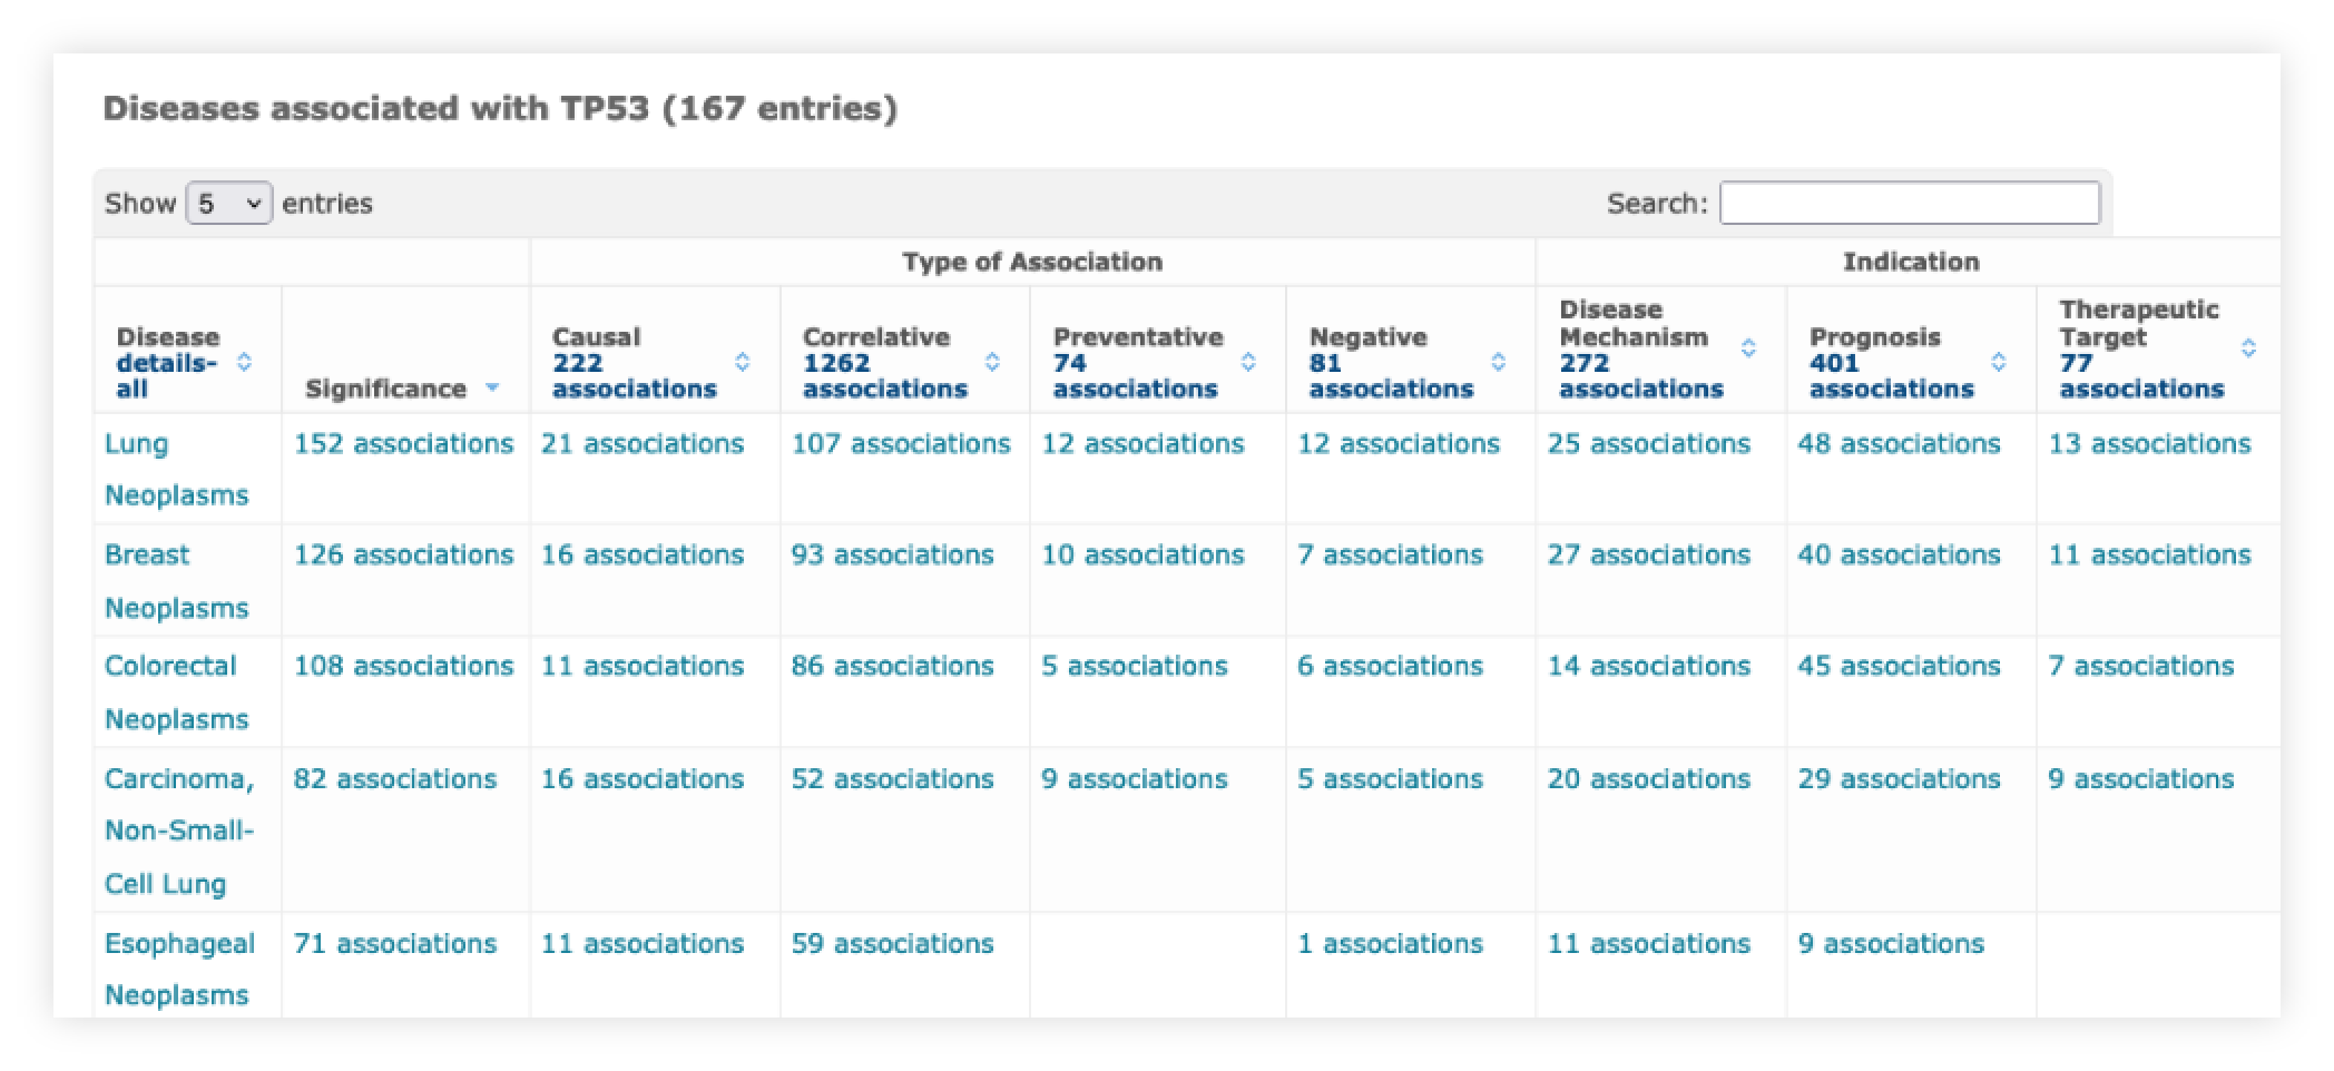Click 45 associations prognosis Colorectal Neoplasms
2334x1071 pixels.
click(x=1899, y=666)
